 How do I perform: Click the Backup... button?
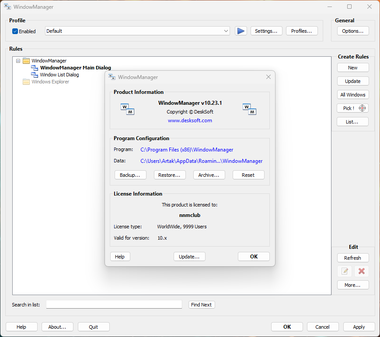coord(130,175)
